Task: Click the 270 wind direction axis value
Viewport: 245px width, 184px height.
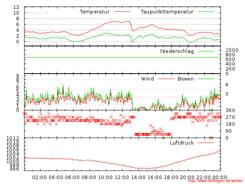Action: coord(230,117)
